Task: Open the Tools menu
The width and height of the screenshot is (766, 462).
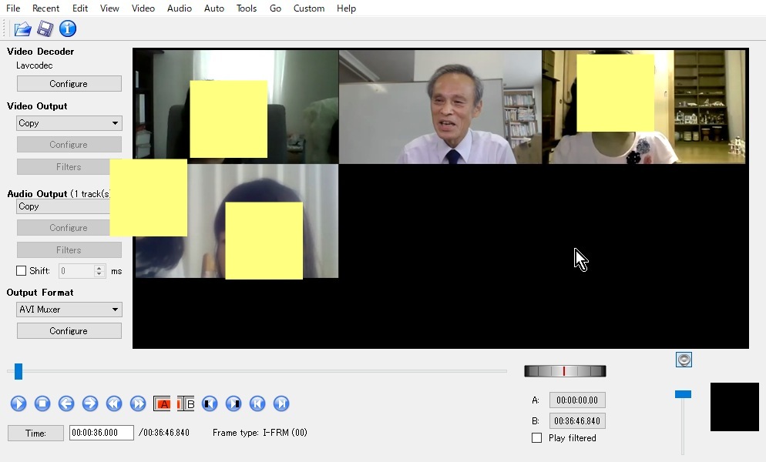Action: click(247, 8)
